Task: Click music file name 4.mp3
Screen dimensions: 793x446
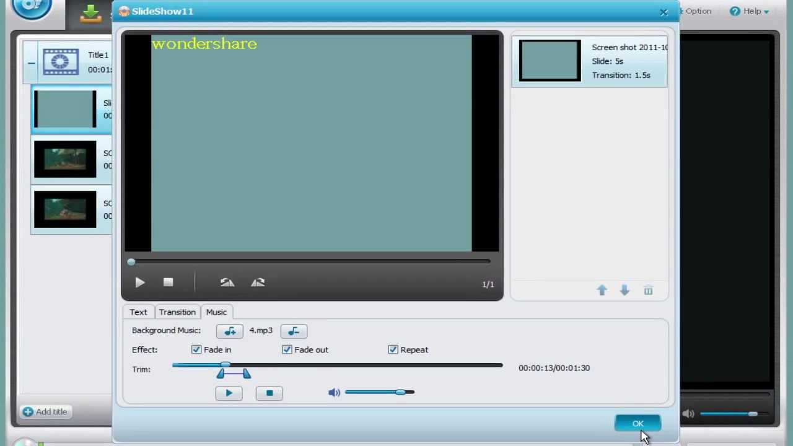Action: 261,331
